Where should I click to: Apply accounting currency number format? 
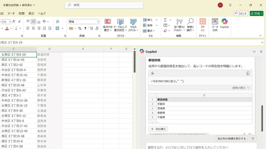pos(71,28)
